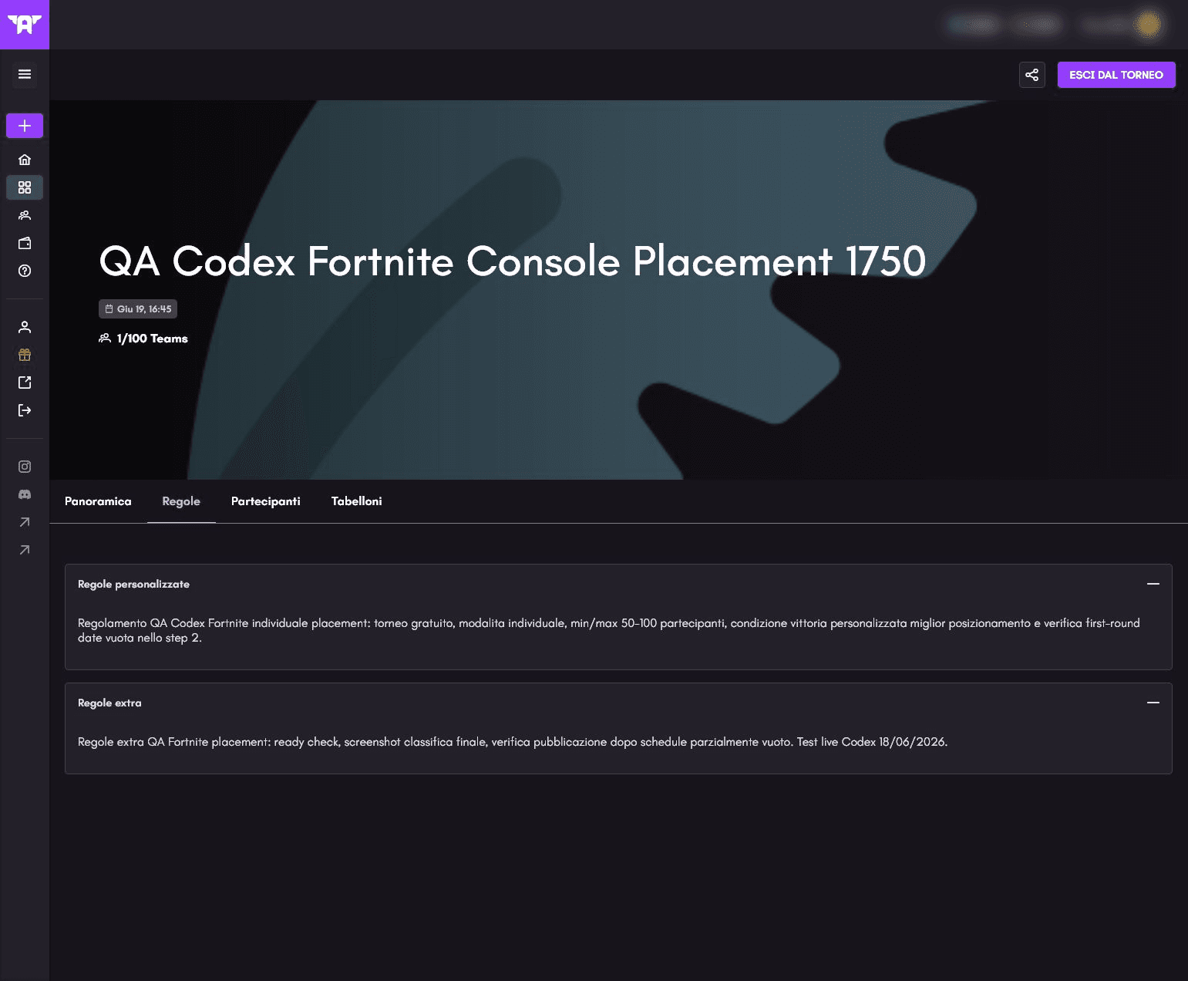Image resolution: width=1188 pixels, height=981 pixels.
Task: Open the wallet icon in the sidebar
Action: pyautogui.click(x=25, y=243)
